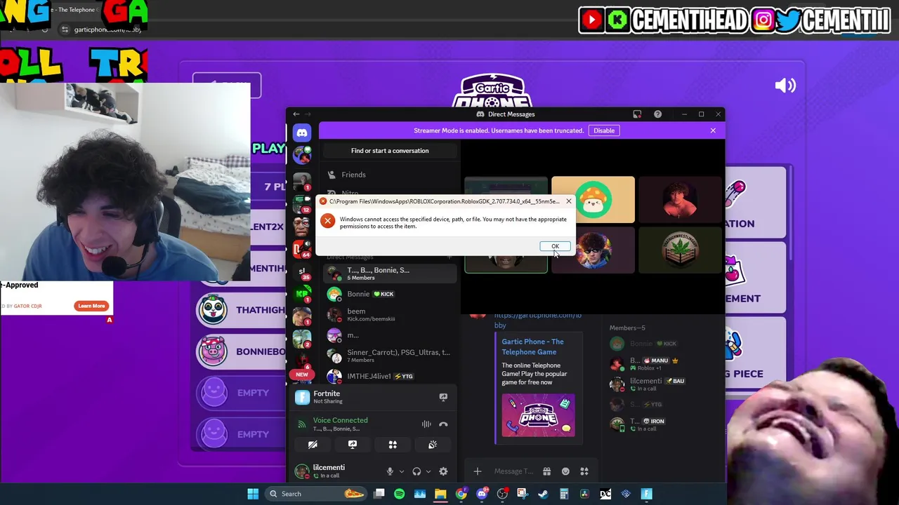Open Bonnie KICK direct message
The width and height of the screenshot is (899, 505).
coord(390,294)
